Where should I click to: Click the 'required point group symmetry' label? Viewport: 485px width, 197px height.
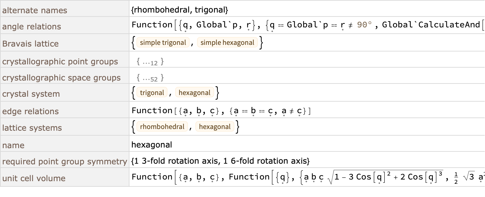65,162
